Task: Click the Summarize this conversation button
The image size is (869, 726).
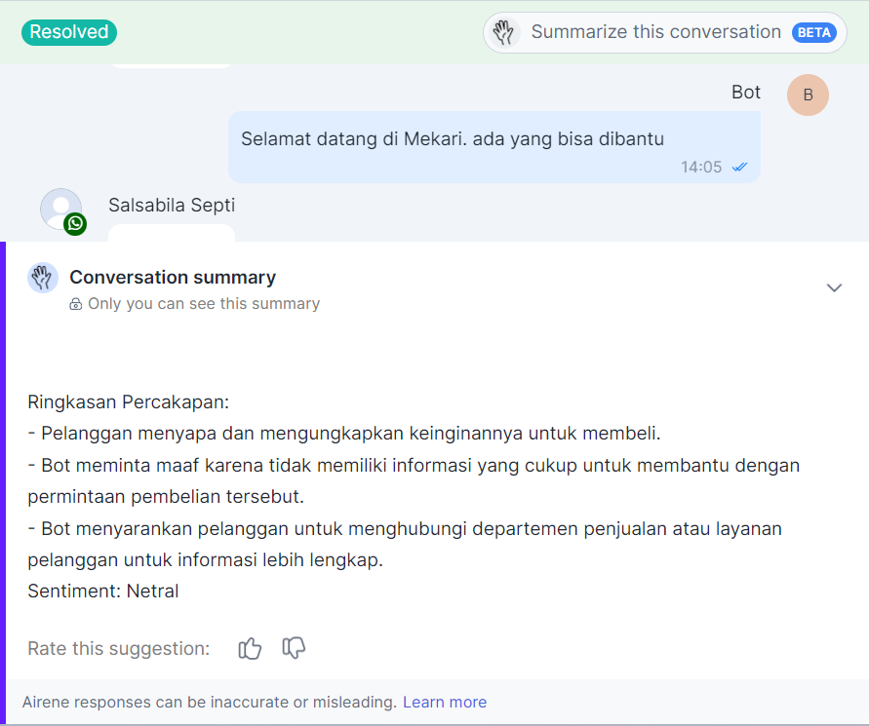Action: 664,33
